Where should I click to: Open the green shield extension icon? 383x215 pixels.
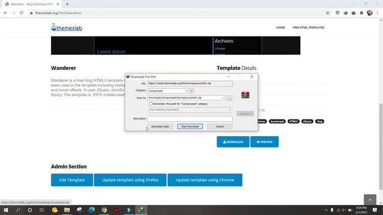(338, 13)
